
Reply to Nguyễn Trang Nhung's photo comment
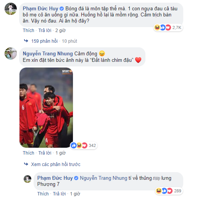(45, 153)
